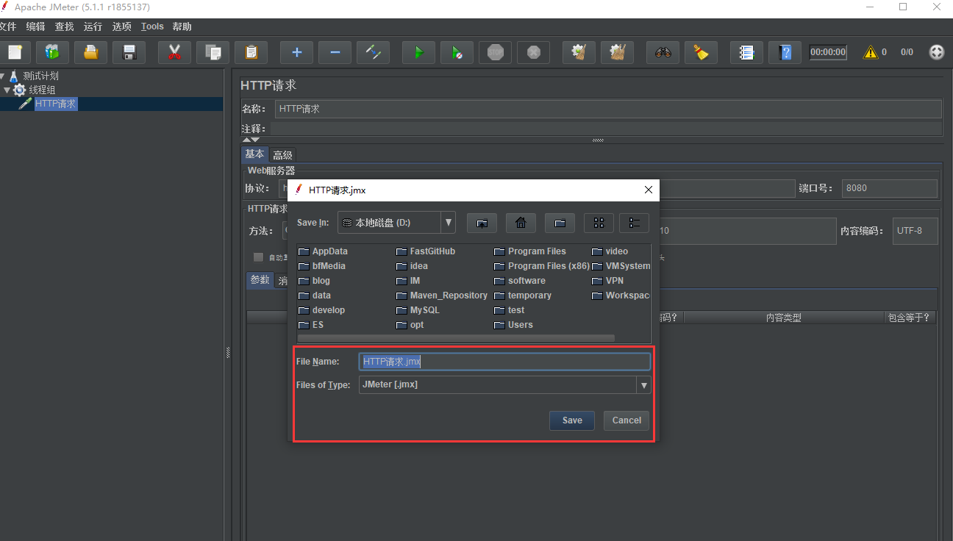Open the Files of Type dropdown
Viewport: 953px width, 541px height.
(x=643, y=385)
